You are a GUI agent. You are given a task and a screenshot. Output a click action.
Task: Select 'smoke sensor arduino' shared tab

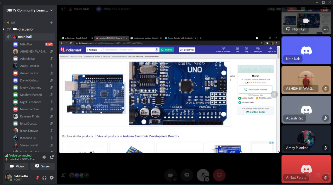click(x=146, y=38)
